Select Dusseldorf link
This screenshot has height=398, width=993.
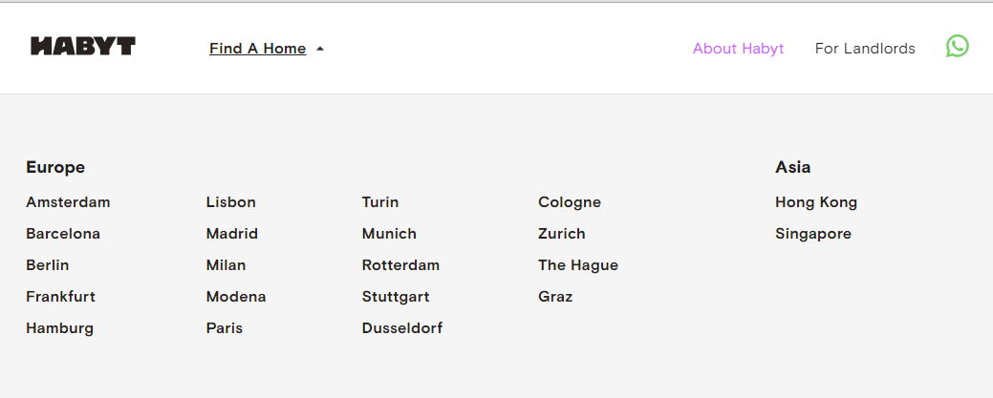[x=402, y=328]
